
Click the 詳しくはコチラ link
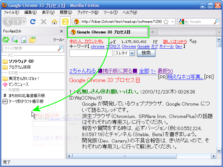click(175, 42)
